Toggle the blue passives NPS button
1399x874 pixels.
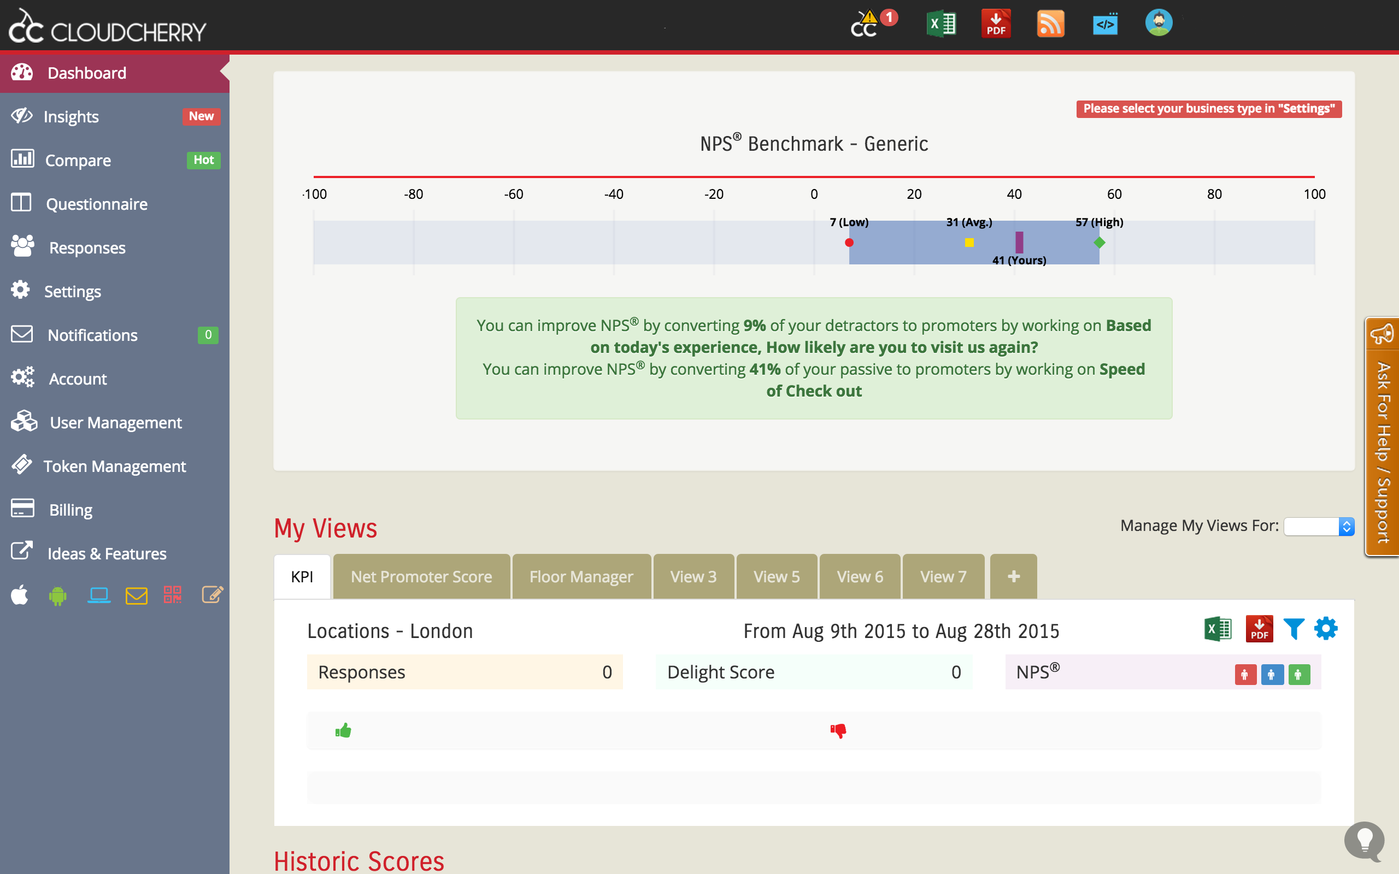pyautogui.click(x=1272, y=675)
